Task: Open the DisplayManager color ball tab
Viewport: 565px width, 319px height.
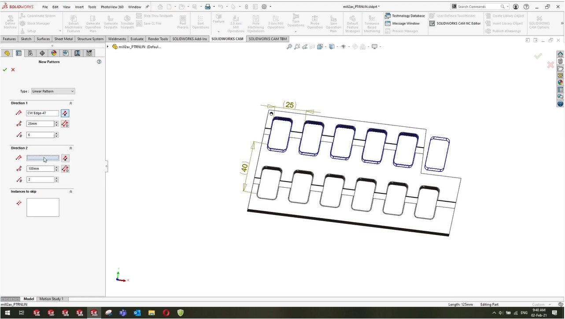Action: [x=54, y=53]
